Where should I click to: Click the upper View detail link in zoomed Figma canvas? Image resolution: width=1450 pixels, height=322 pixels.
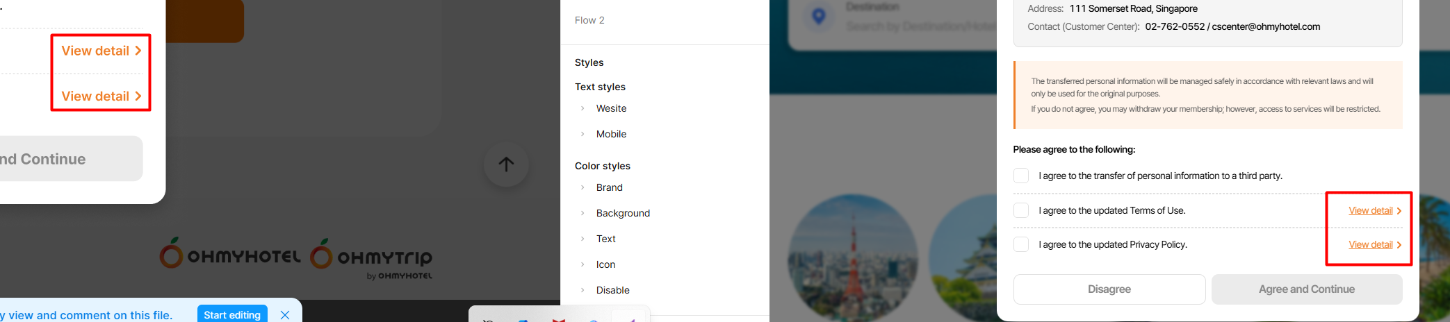click(x=101, y=51)
